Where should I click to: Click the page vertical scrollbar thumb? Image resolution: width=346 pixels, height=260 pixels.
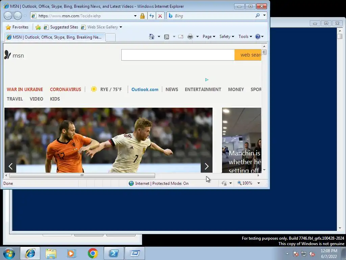tap(264, 52)
